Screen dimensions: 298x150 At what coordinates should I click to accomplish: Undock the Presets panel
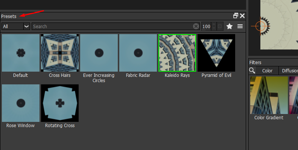(x=236, y=16)
